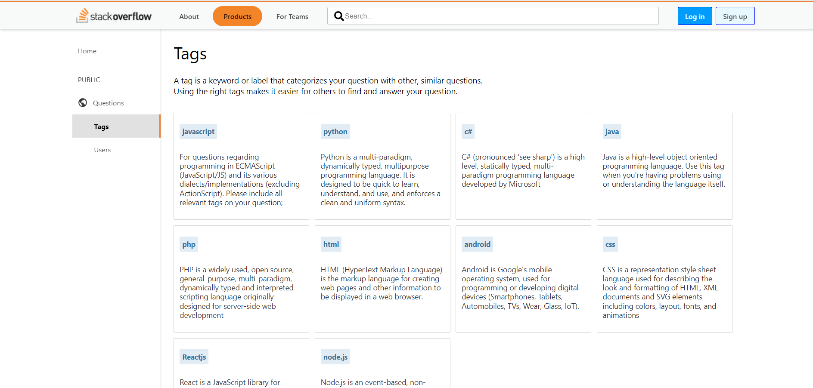Go to For Teams page
This screenshot has height=388, width=813.
(292, 16)
